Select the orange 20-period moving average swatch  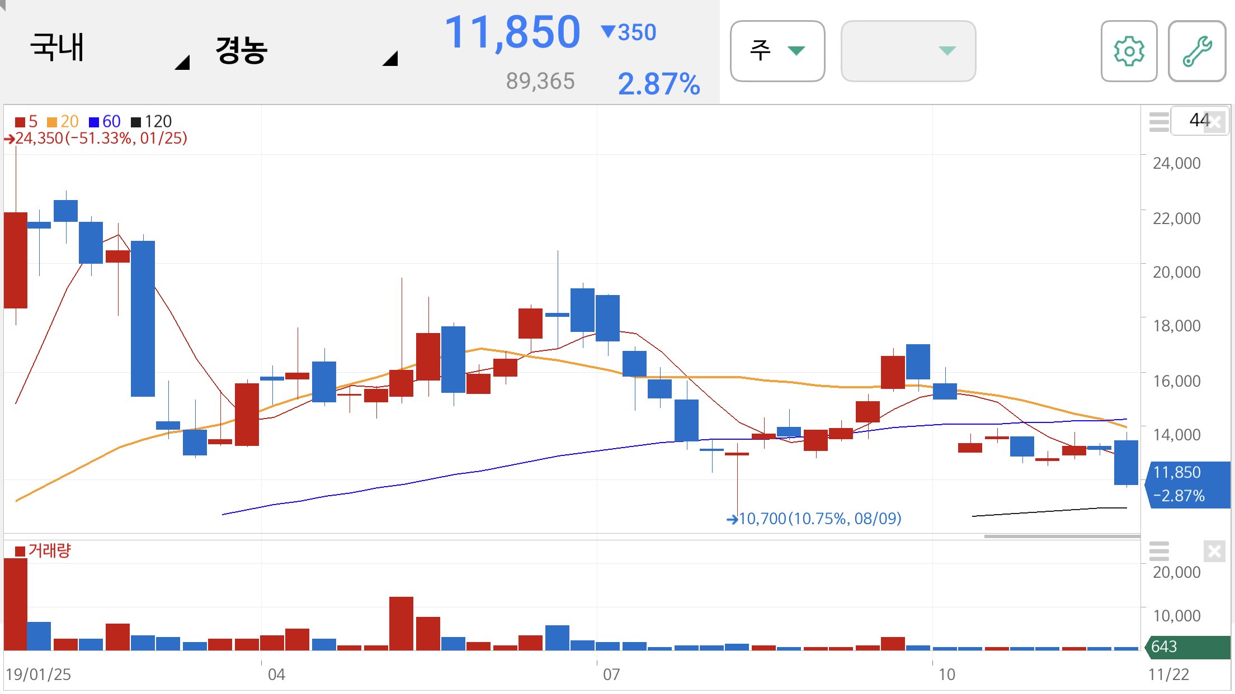(52, 122)
